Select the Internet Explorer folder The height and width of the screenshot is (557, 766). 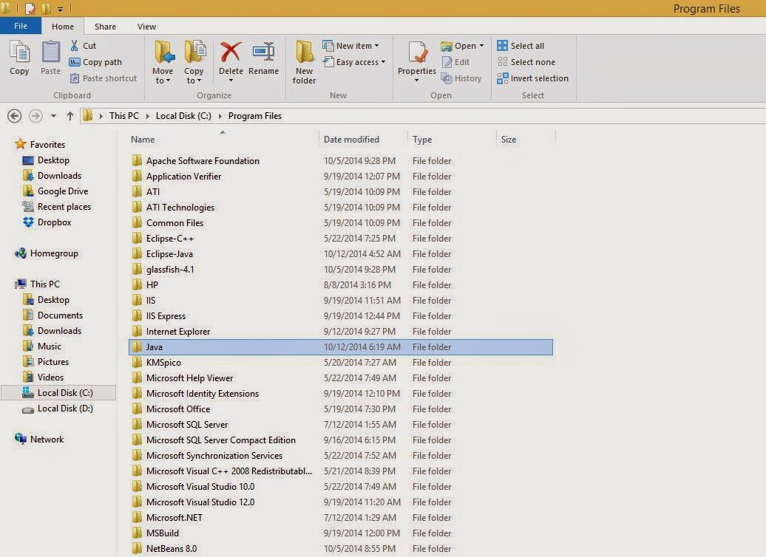coord(171,332)
